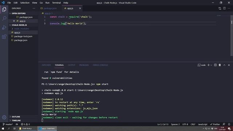Click the feedback icon in status bar
The image size is (233, 131).
pyautogui.click(x=224, y=124)
